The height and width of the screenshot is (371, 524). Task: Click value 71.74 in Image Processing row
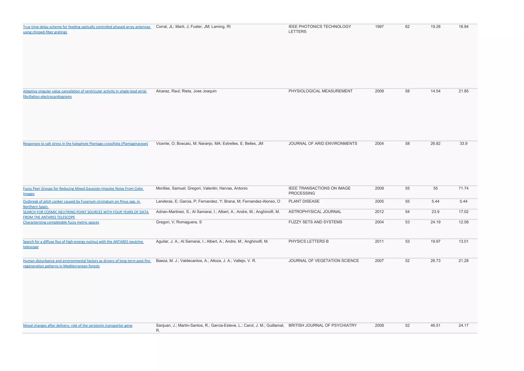coord(464,188)
